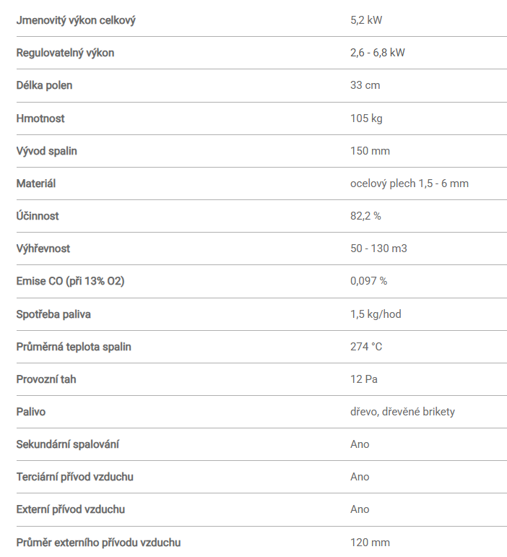This screenshot has width=507, height=557.
Task: Click the 274 °C temperature value
Action: (x=366, y=346)
